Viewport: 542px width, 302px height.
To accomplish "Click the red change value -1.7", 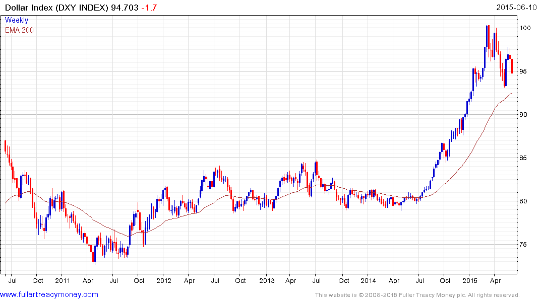I will (149, 8).
